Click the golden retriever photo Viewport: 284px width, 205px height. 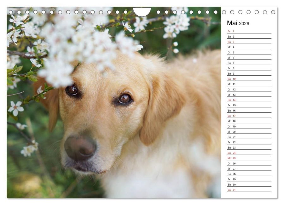pyautogui.click(x=114, y=102)
